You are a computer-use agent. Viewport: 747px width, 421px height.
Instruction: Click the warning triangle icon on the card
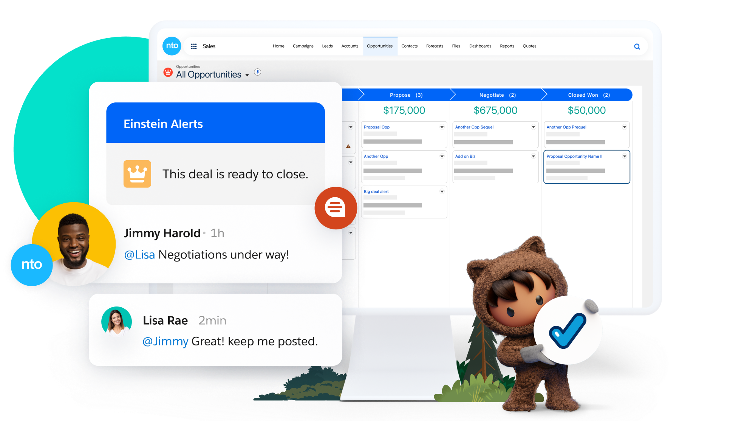coord(348,146)
